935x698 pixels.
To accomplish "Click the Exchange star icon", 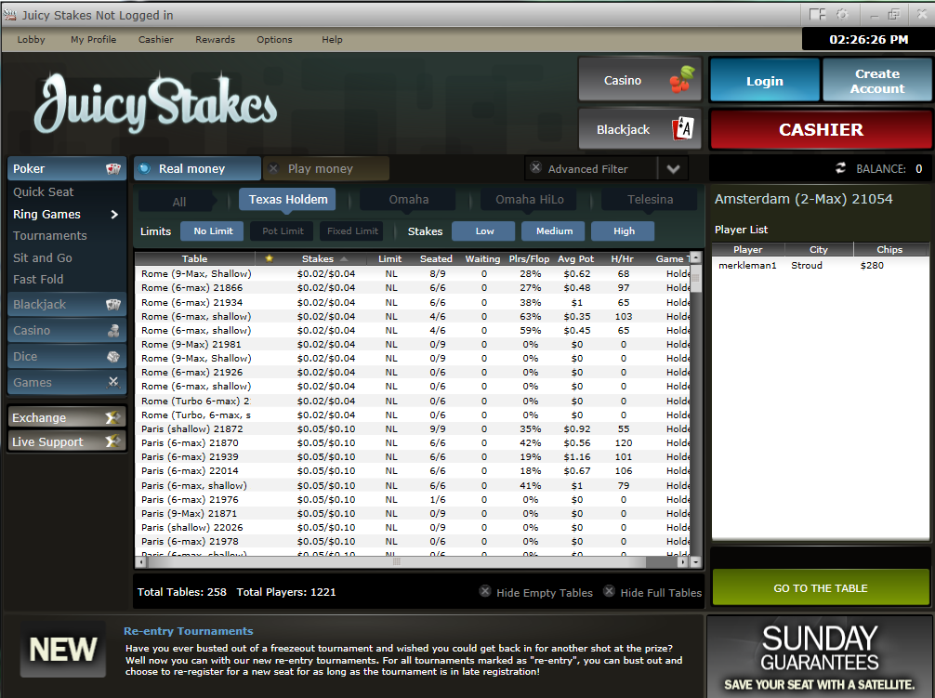I will (112, 418).
